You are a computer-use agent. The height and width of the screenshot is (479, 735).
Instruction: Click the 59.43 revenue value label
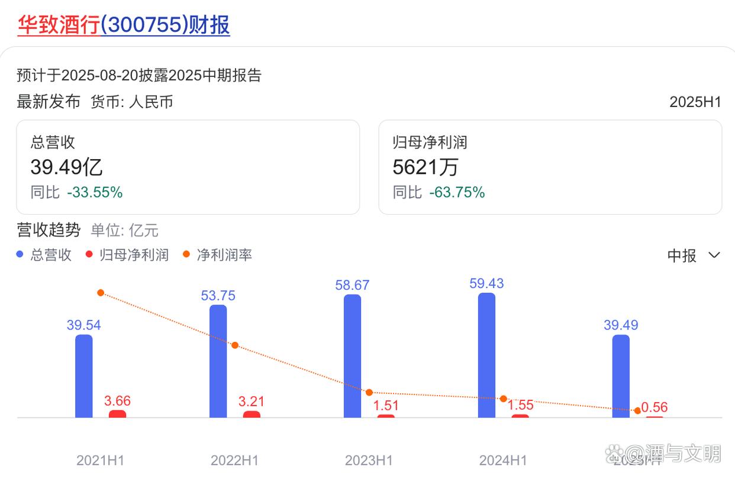coord(486,283)
